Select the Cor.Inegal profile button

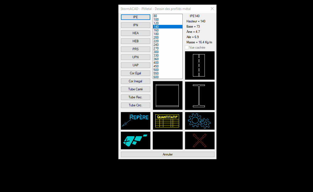tap(136, 81)
